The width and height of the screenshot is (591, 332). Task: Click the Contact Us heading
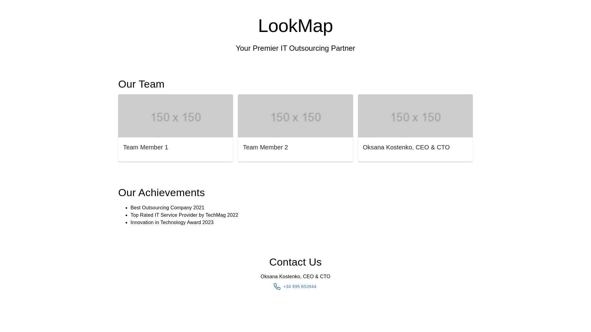[295, 262]
